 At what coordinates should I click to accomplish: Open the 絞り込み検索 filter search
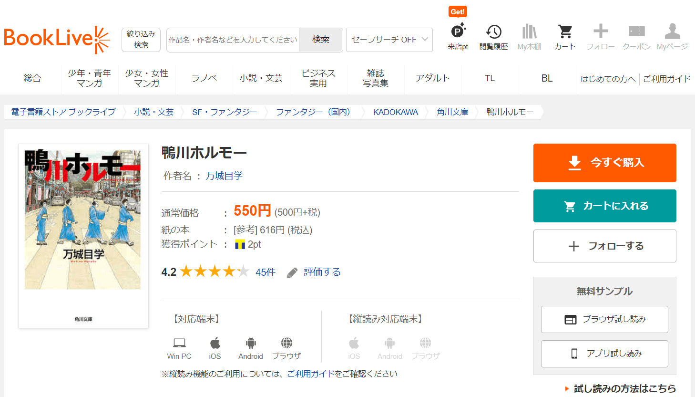[x=141, y=40]
